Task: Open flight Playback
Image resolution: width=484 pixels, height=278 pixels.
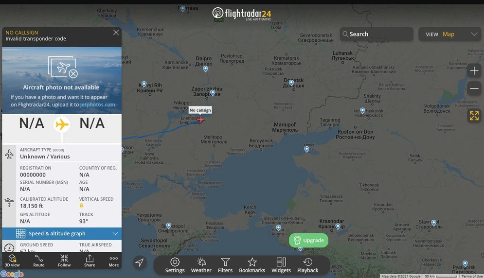Action: pyautogui.click(x=307, y=265)
